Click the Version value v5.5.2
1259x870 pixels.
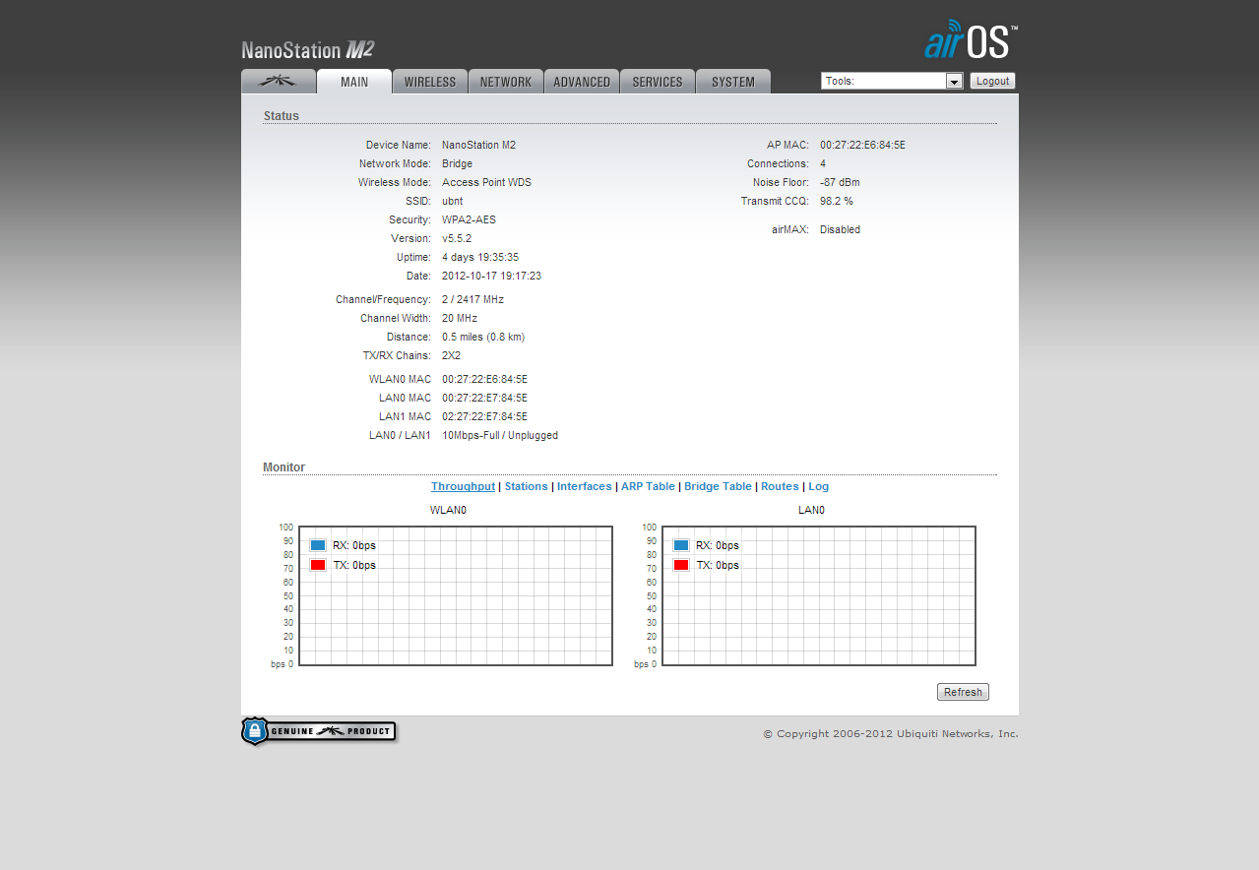point(457,238)
